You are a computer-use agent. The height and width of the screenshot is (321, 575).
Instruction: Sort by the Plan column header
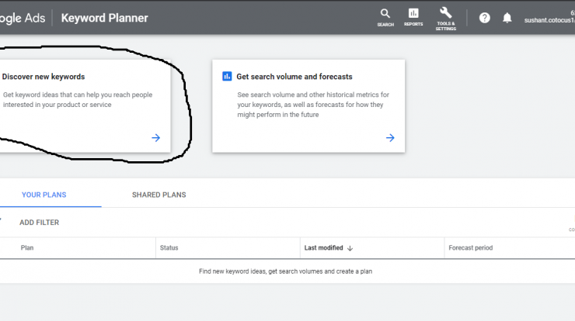27,248
